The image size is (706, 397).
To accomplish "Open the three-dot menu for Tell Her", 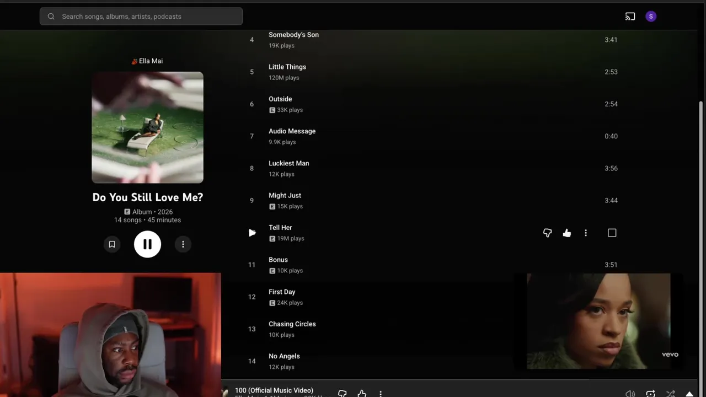I will 586,233.
